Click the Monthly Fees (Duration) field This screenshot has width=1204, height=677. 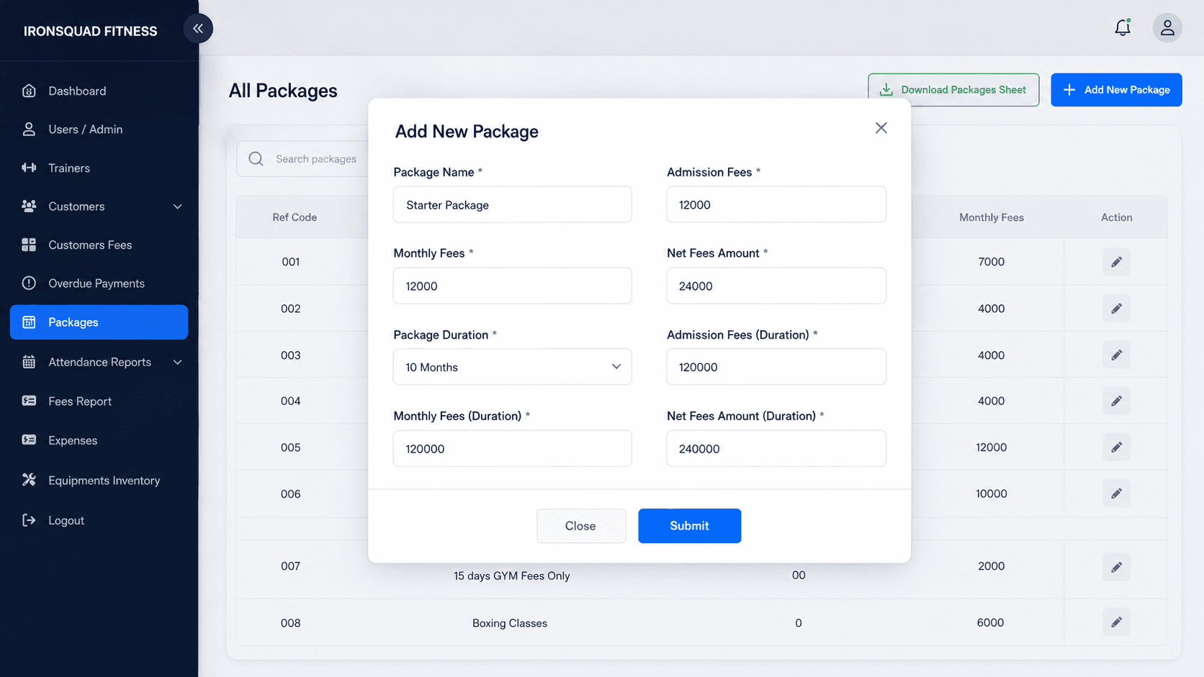[512, 448]
